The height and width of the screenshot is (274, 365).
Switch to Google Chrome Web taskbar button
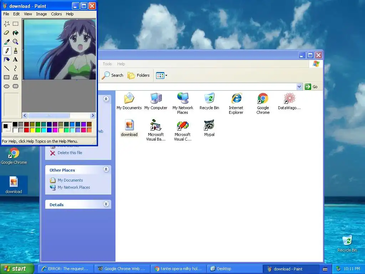click(x=122, y=269)
